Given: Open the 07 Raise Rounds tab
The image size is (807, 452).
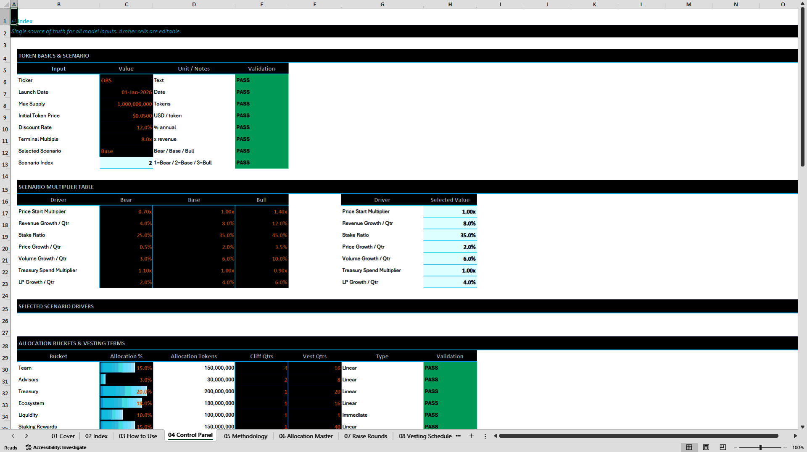Looking at the screenshot, I should [366, 436].
